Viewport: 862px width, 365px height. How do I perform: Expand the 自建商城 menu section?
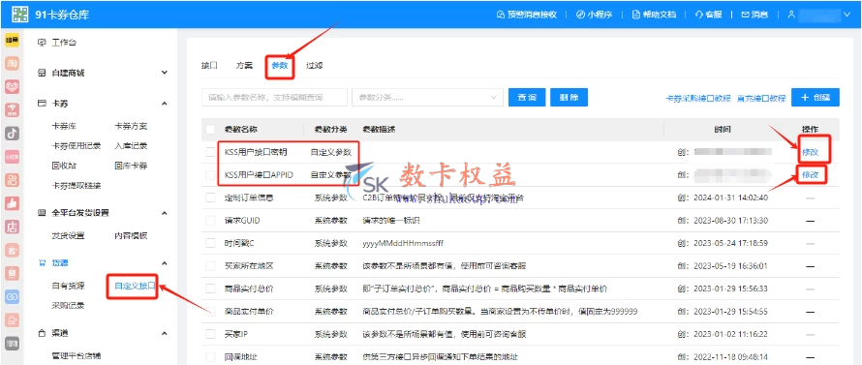(x=165, y=74)
